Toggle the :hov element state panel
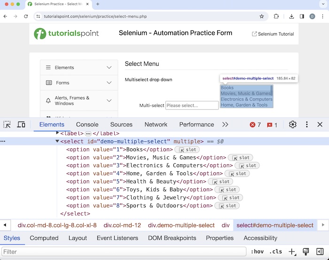The height and width of the screenshot is (260, 329). [257, 252]
